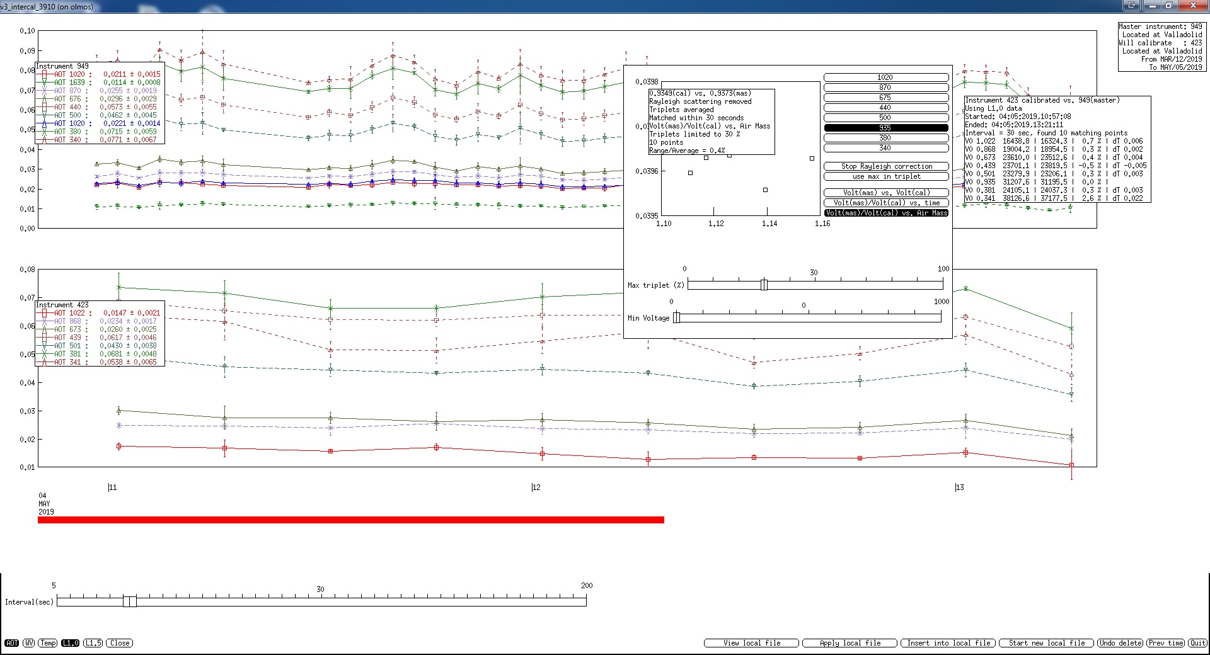The height and width of the screenshot is (655, 1210).
Task: Open View local file
Action: (751, 643)
